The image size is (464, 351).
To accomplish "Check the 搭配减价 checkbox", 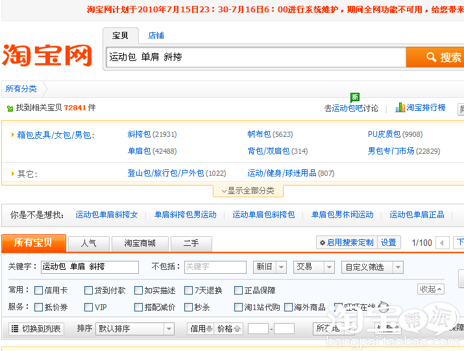I will (x=138, y=307).
